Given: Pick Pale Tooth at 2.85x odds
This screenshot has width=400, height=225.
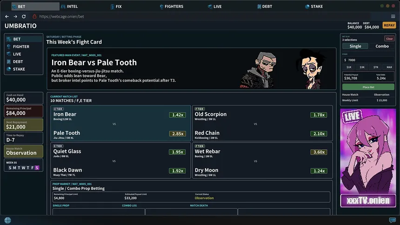Looking at the screenshot, I should (177, 134).
